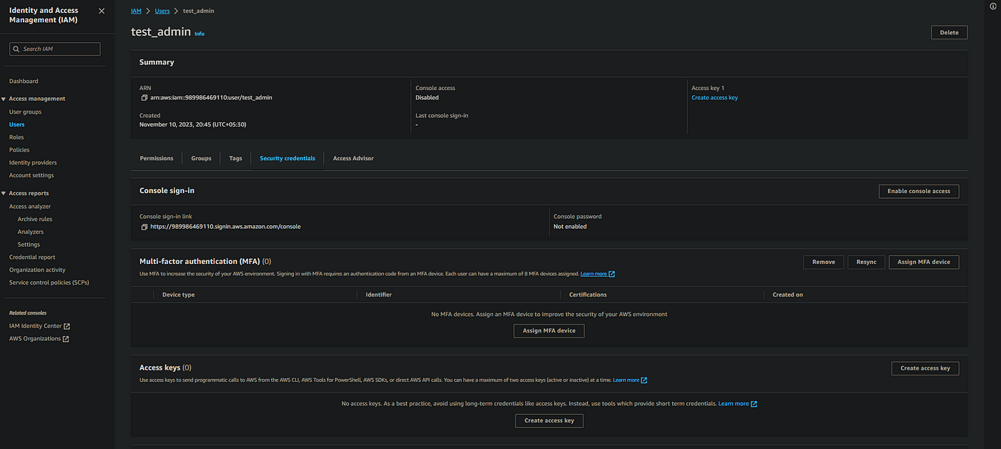Open the IAM Identity Center link
Image resolution: width=1001 pixels, height=449 pixels.
tap(36, 326)
